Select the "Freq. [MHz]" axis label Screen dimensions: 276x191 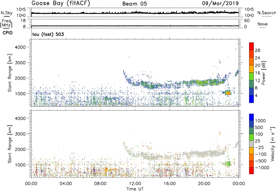point(7,23)
